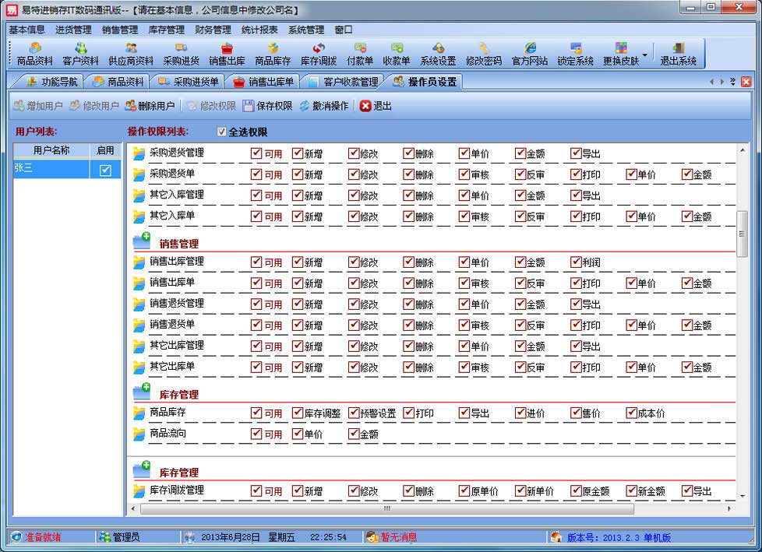Viewport: 762px width, 552px height.
Task: Open the 财务管理 menu
Action: [213, 30]
